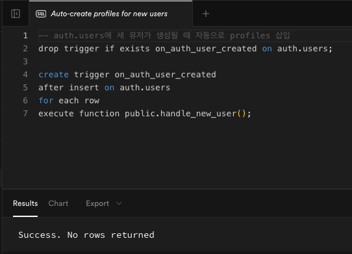The width and height of the screenshot is (352, 254).
Task: Switch to the Results tab
Action: pos(25,203)
